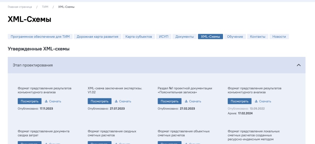Screen dimensions: 315x144
Task: Open «Программное обеспечение для ТИМ» tab
Action: pyautogui.click(x=40, y=37)
